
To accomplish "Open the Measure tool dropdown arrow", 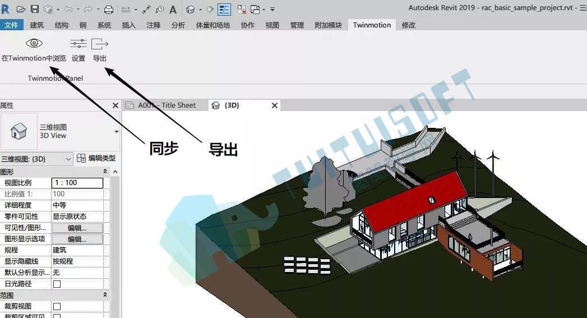I will pyautogui.click(x=136, y=10).
